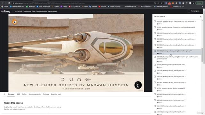The width and height of the screenshot is (205, 115).
Task: Open the Learning tools tab
Action: (x=56, y=94)
